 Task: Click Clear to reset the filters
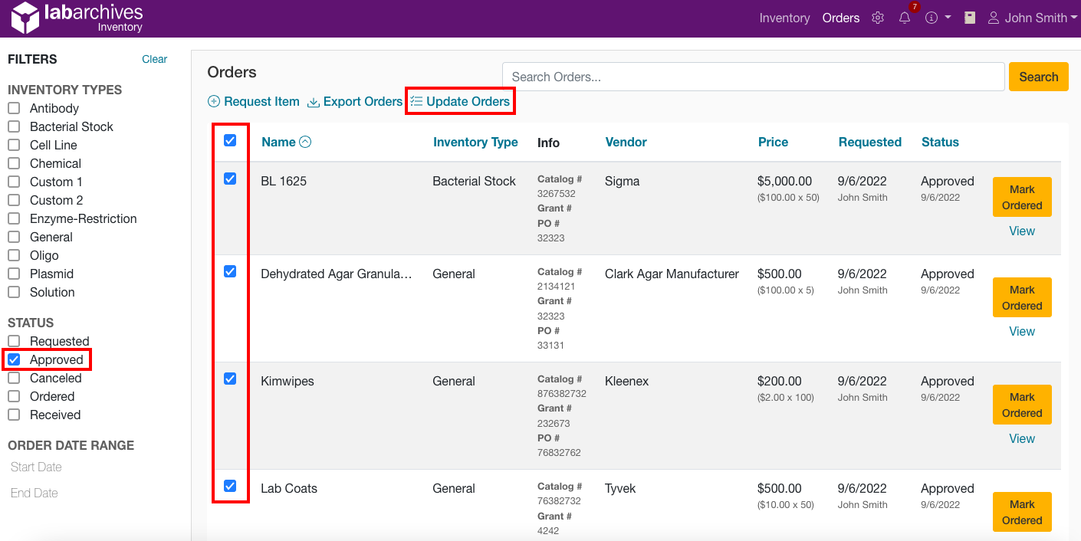(154, 59)
